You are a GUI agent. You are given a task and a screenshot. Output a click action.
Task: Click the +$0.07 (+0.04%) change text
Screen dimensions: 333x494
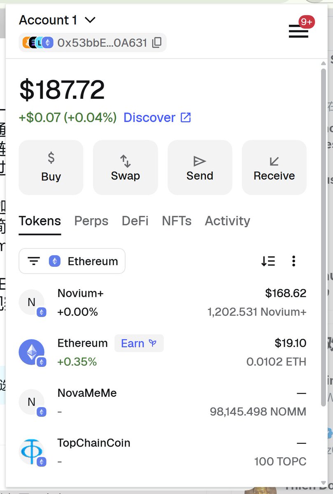[68, 118]
